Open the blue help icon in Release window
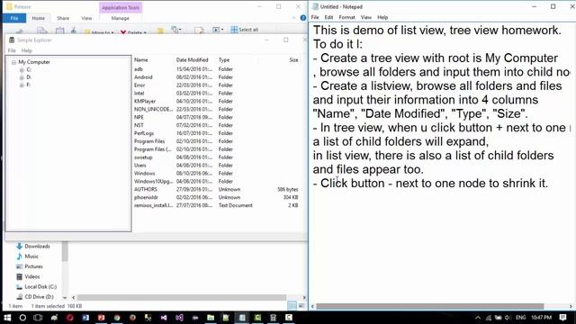This screenshot has width=576, height=324. (303, 18)
